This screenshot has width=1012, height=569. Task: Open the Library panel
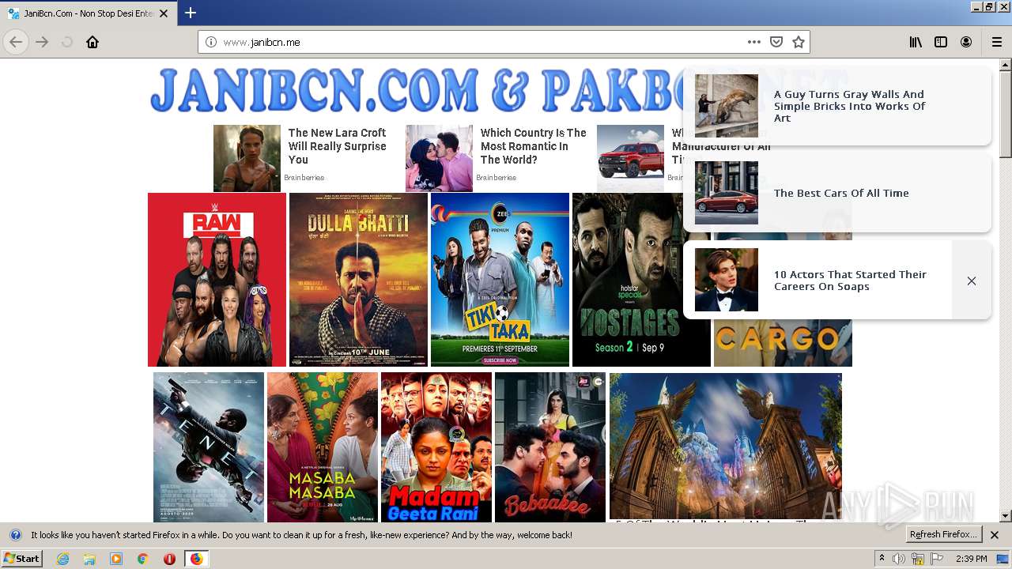(x=916, y=42)
